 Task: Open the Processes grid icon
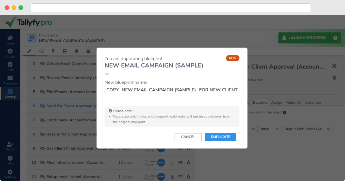10,80
